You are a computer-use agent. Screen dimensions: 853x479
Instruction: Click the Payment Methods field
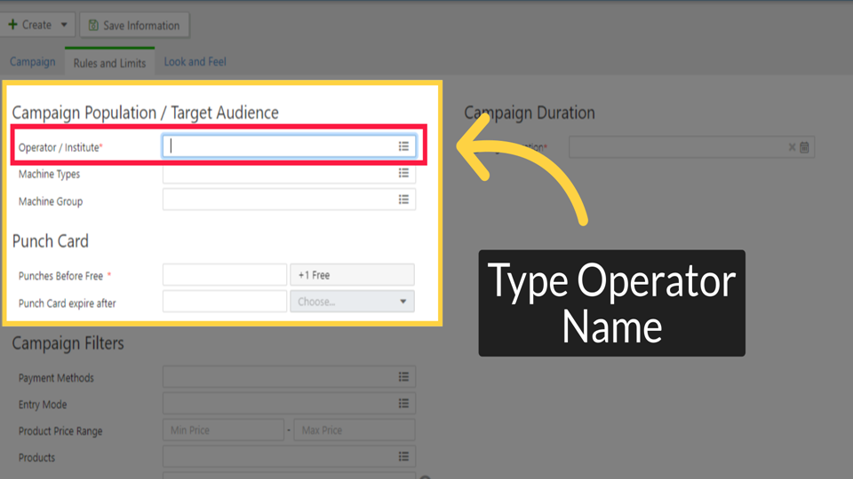[289, 377]
